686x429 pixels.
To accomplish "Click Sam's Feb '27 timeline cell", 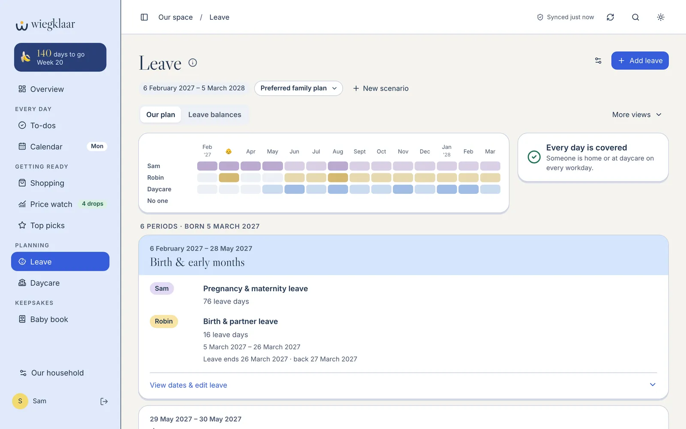I will [x=207, y=166].
